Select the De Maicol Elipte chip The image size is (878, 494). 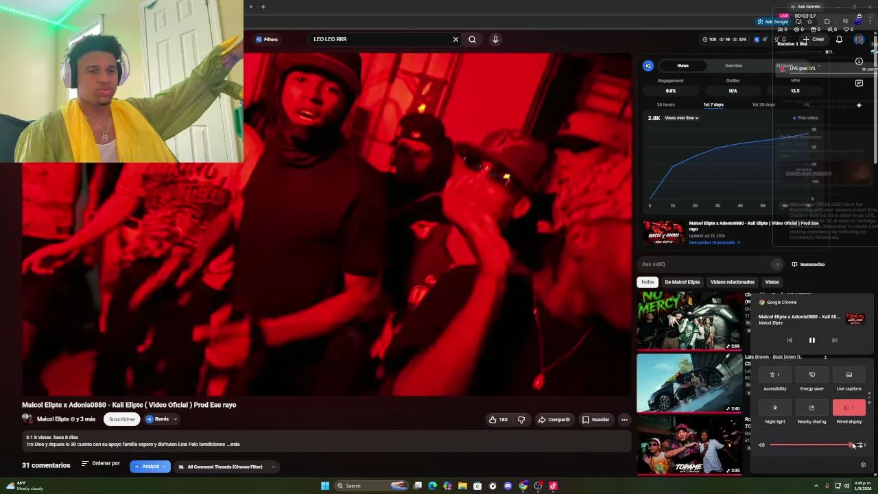tap(683, 282)
